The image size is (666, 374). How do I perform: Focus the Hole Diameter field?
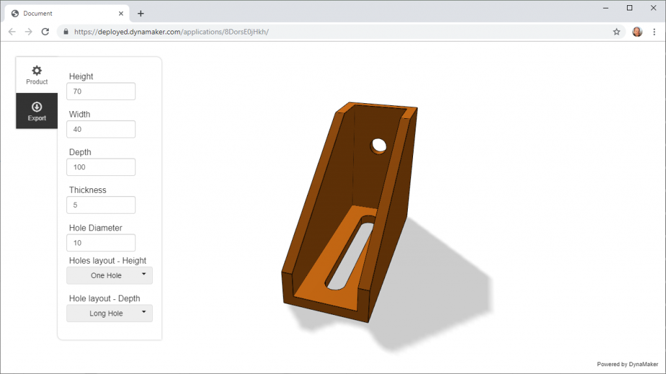pyautogui.click(x=101, y=242)
